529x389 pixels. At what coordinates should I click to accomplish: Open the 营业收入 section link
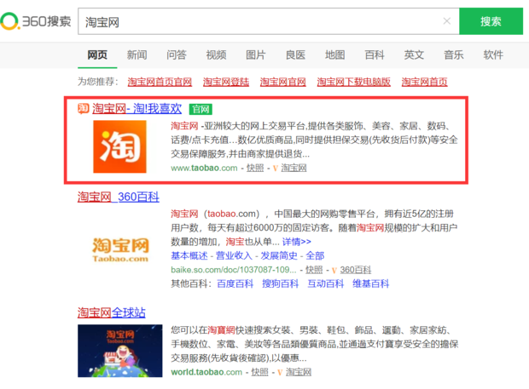[234, 255]
